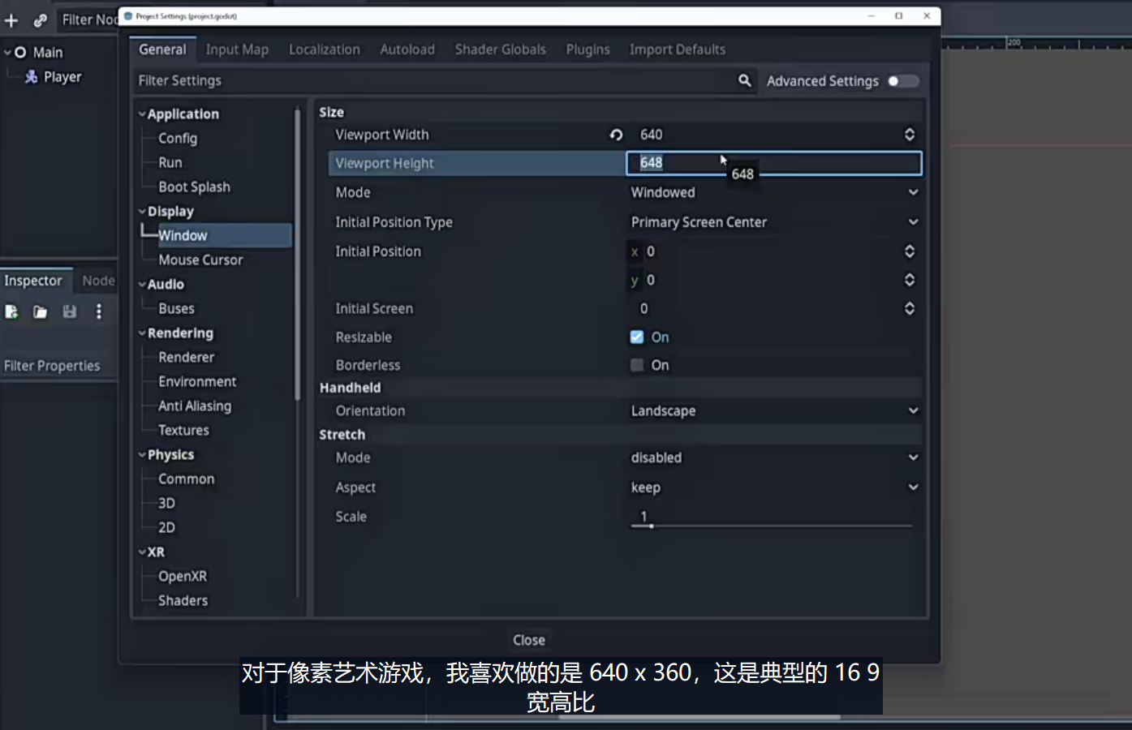Select Renderer under Rendering
This screenshot has width=1132, height=730.
[x=187, y=358]
